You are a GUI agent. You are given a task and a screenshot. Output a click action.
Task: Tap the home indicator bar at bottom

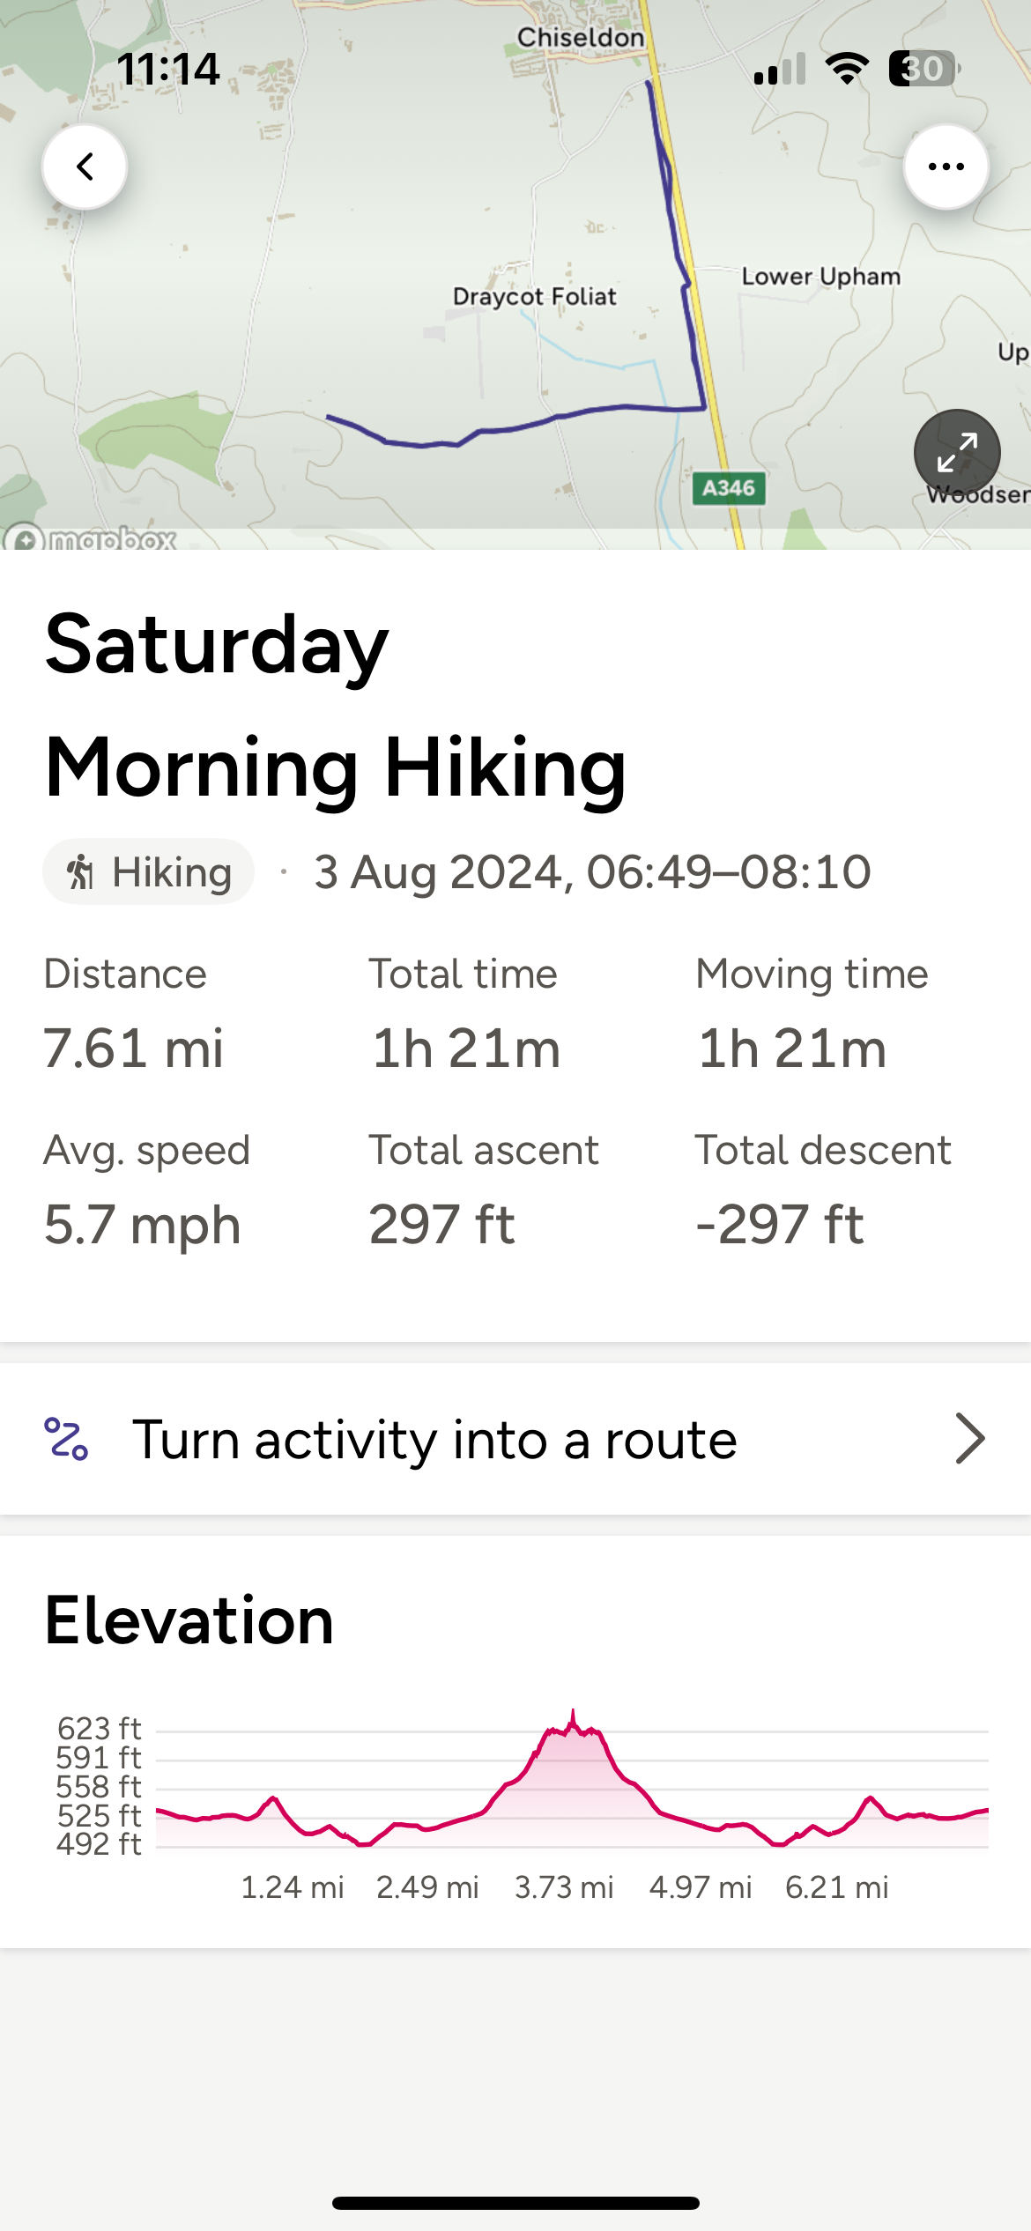coord(515,2203)
